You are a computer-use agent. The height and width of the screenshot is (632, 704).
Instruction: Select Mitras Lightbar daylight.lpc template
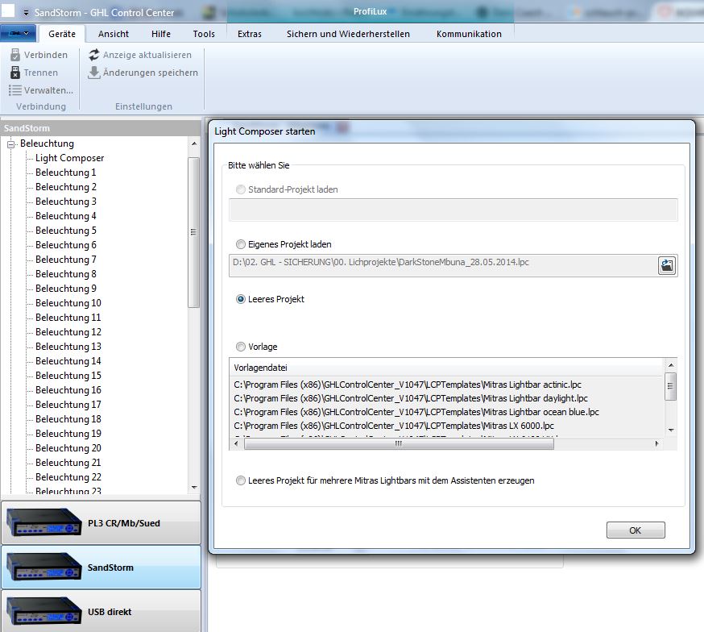pos(411,398)
